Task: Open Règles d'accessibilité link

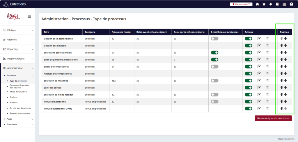Action: [286, 139]
